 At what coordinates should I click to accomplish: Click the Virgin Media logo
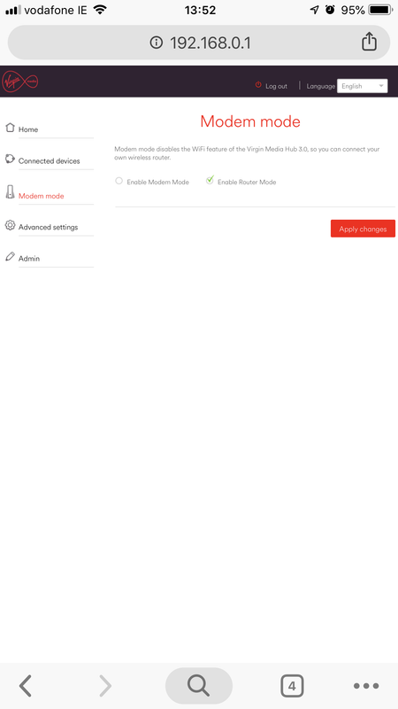20,82
